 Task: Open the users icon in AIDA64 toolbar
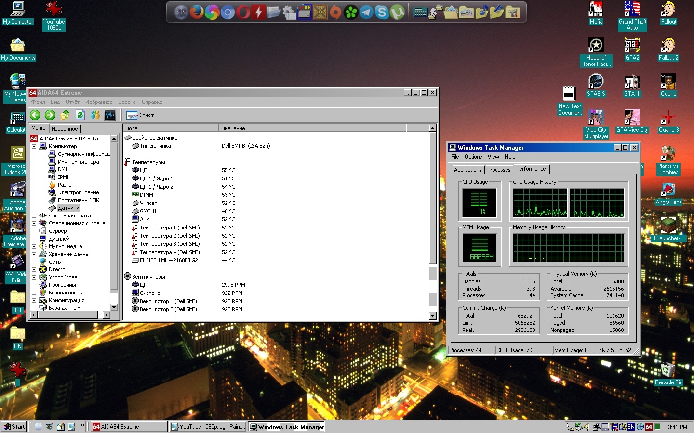pyautogui.click(x=95, y=115)
